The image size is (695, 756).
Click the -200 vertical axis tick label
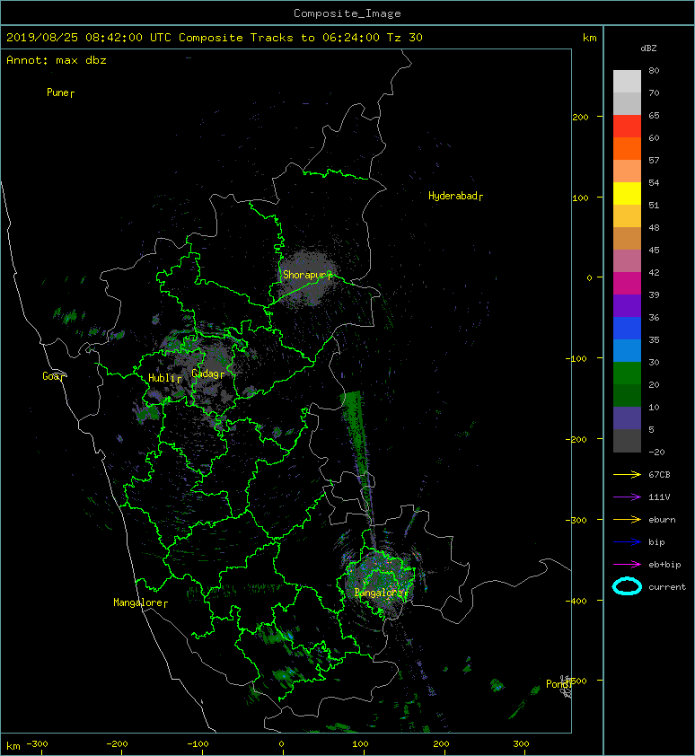click(576, 439)
